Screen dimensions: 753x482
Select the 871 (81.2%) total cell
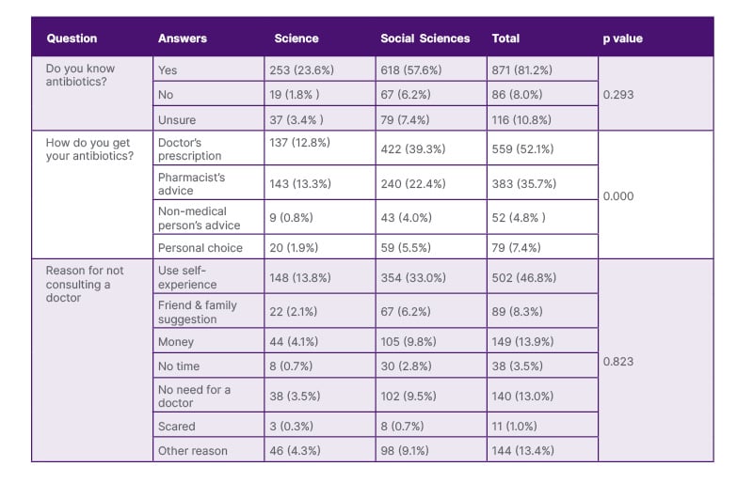[x=541, y=70]
